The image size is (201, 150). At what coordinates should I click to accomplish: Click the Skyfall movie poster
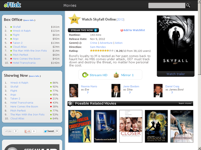point(176,43)
